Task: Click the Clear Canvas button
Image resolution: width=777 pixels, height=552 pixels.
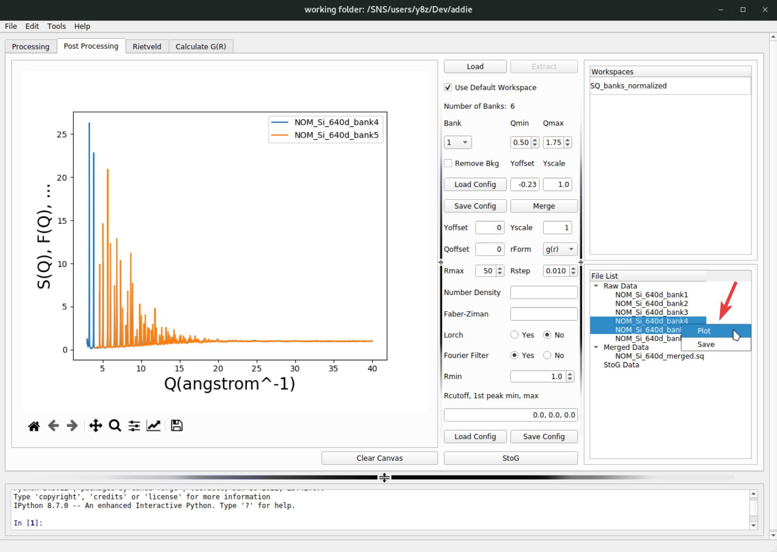Action: pyautogui.click(x=379, y=458)
